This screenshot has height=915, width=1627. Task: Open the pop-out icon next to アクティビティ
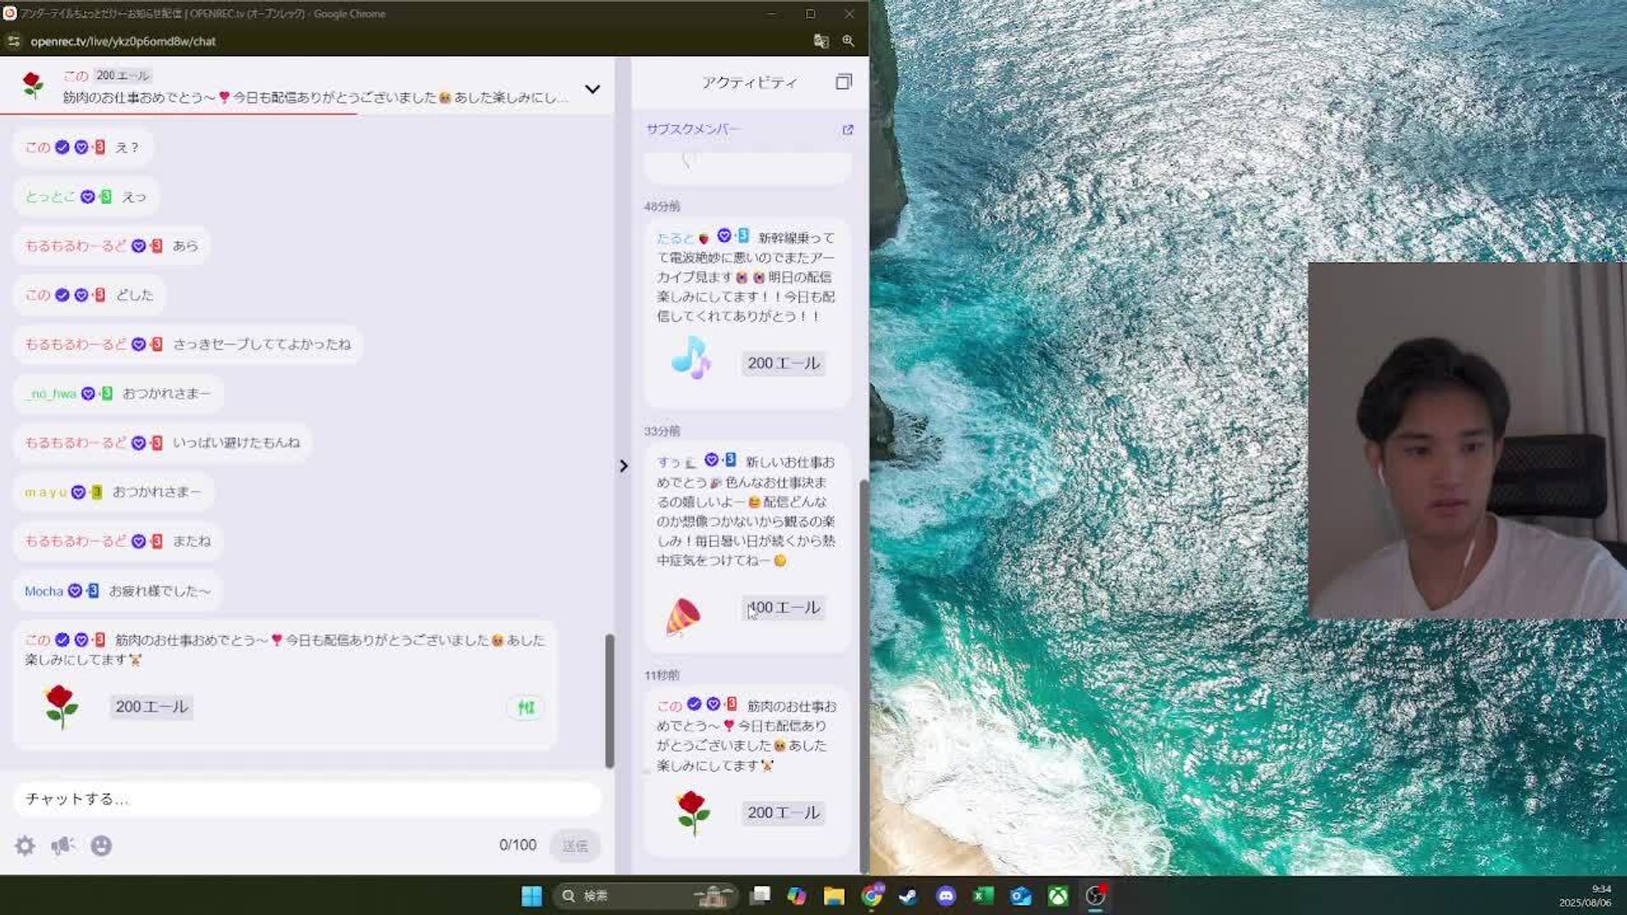coord(843,82)
